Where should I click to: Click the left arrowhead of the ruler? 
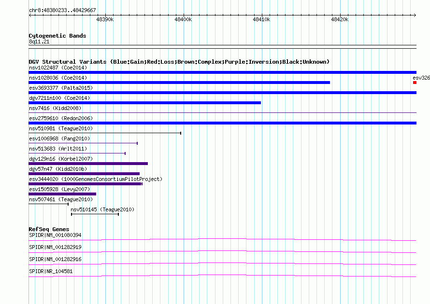pyautogui.click(x=30, y=15)
